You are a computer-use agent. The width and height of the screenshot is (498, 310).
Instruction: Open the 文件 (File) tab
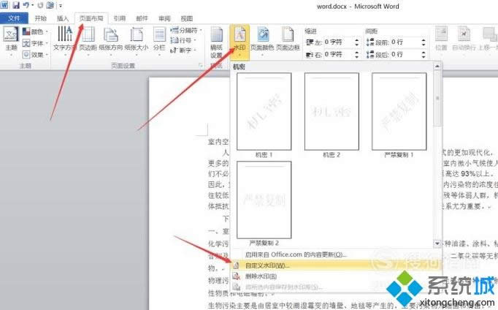click(14, 18)
